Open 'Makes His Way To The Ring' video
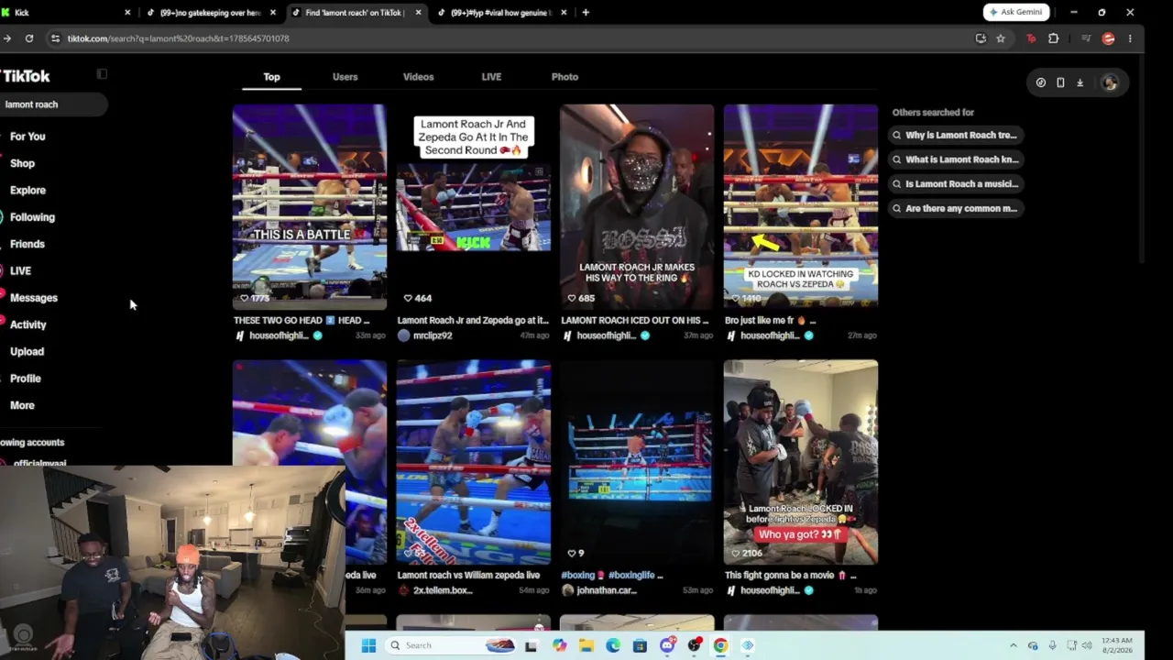The image size is (1173, 660). click(637, 206)
